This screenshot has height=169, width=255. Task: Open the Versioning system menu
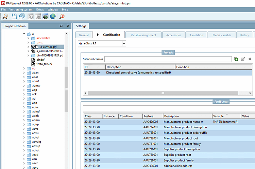(21, 9)
